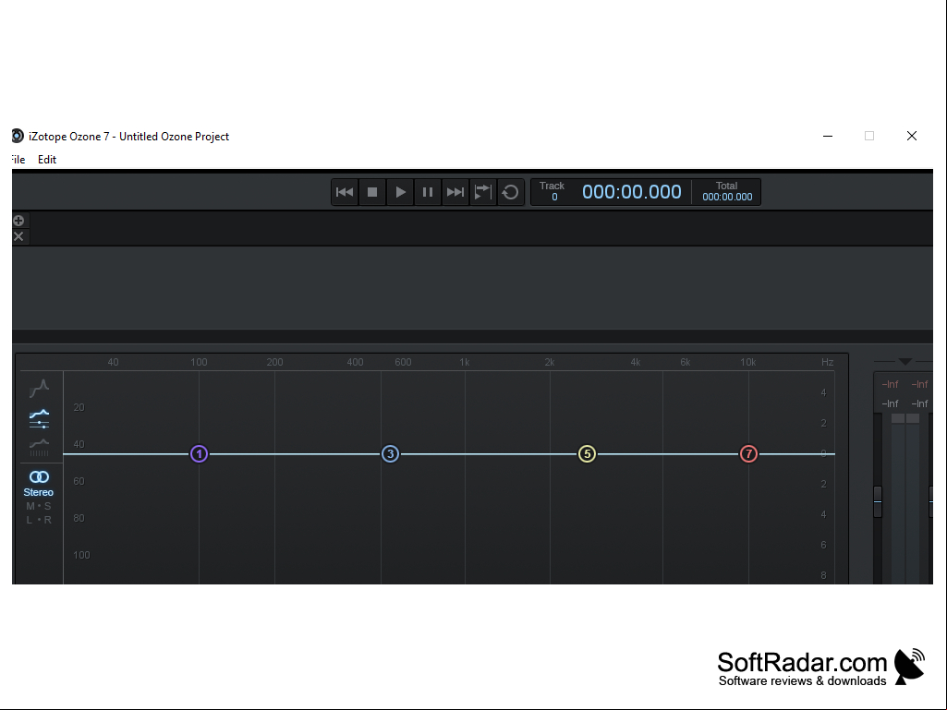Add a track with the plus icon
Screen dimensions: 947x710
(18, 221)
